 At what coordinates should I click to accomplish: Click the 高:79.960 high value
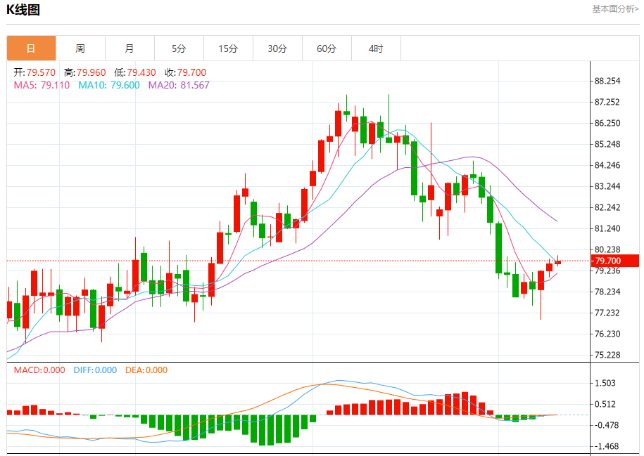tap(85, 72)
